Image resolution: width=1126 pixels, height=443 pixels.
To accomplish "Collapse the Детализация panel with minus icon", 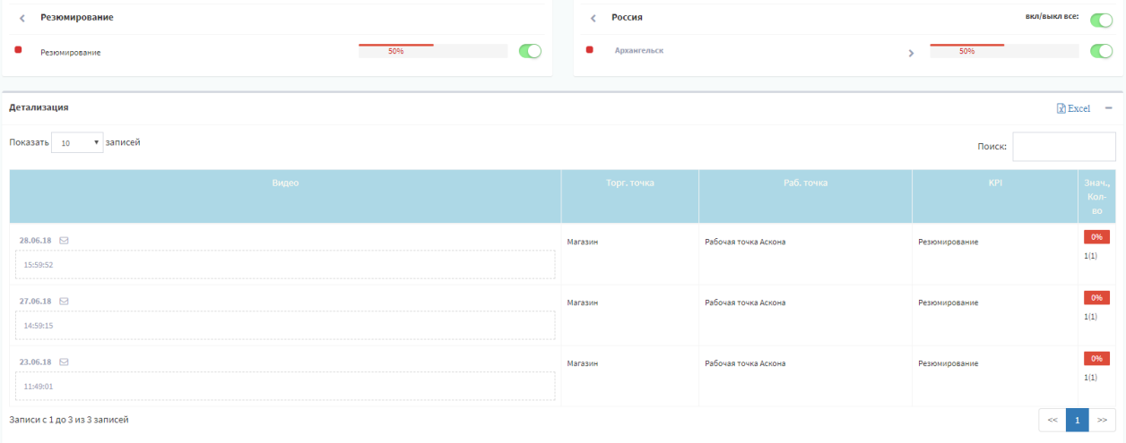I will [1108, 107].
